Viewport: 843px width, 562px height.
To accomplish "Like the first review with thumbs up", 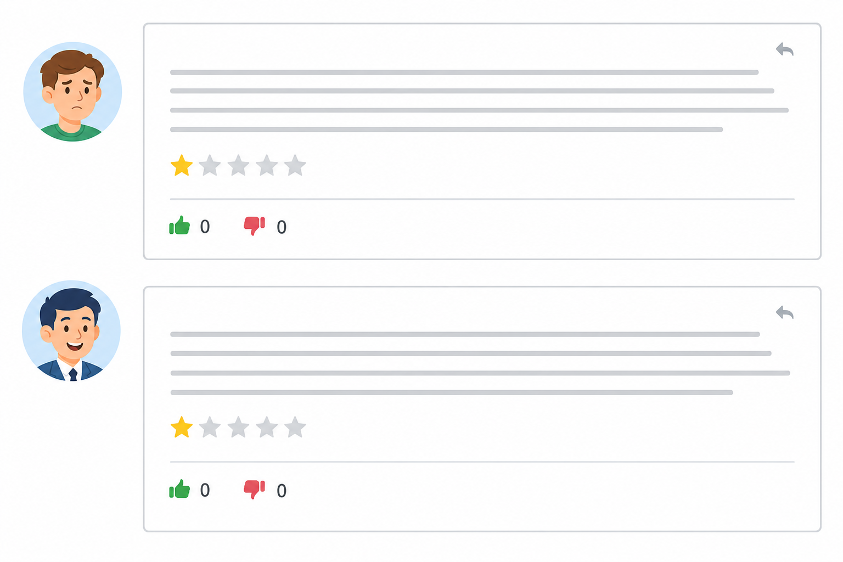I will pos(179,226).
